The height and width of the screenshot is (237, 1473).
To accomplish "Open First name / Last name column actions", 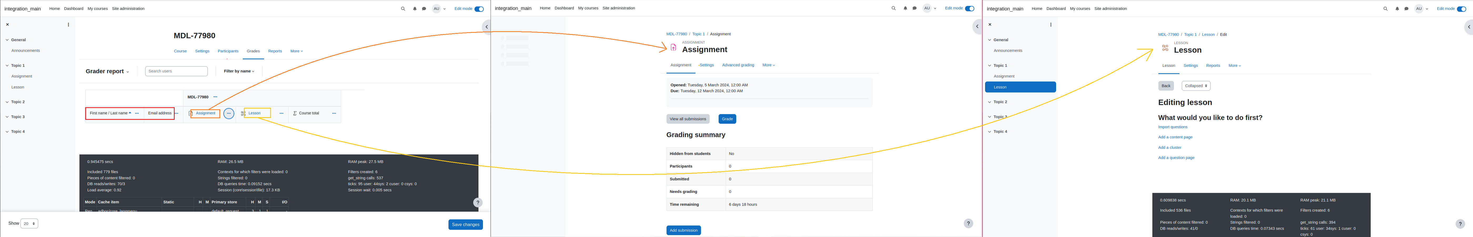I will pos(137,113).
